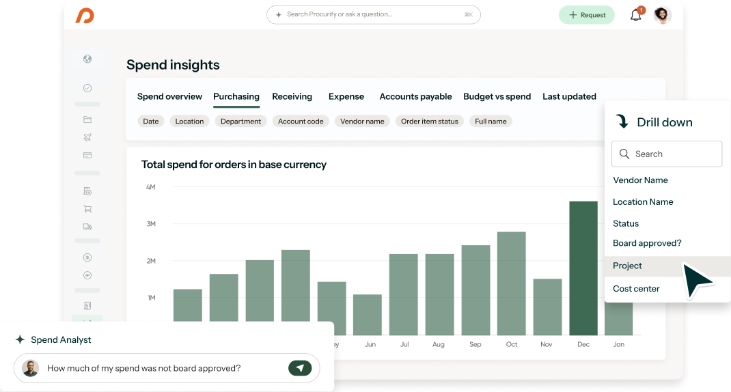Open the checkmark approvals sidebar icon

87,88
